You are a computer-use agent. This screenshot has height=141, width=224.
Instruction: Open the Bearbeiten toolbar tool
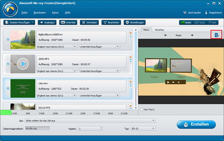coord(111,22)
